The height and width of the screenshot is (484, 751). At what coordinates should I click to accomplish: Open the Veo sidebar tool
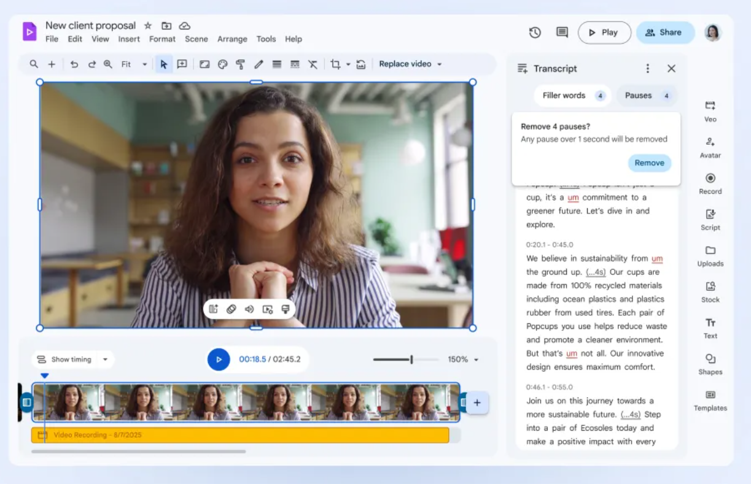click(710, 111)
